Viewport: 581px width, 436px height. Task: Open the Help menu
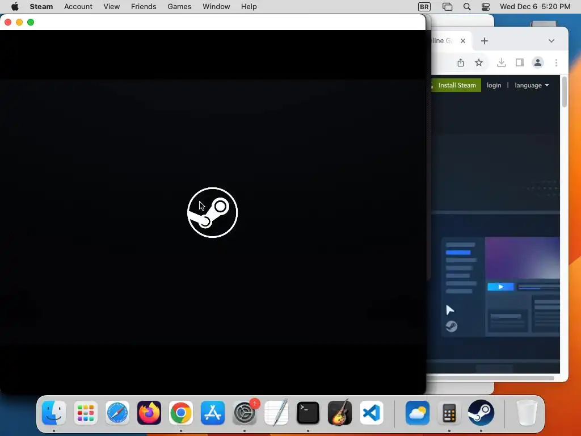(249, 7)
